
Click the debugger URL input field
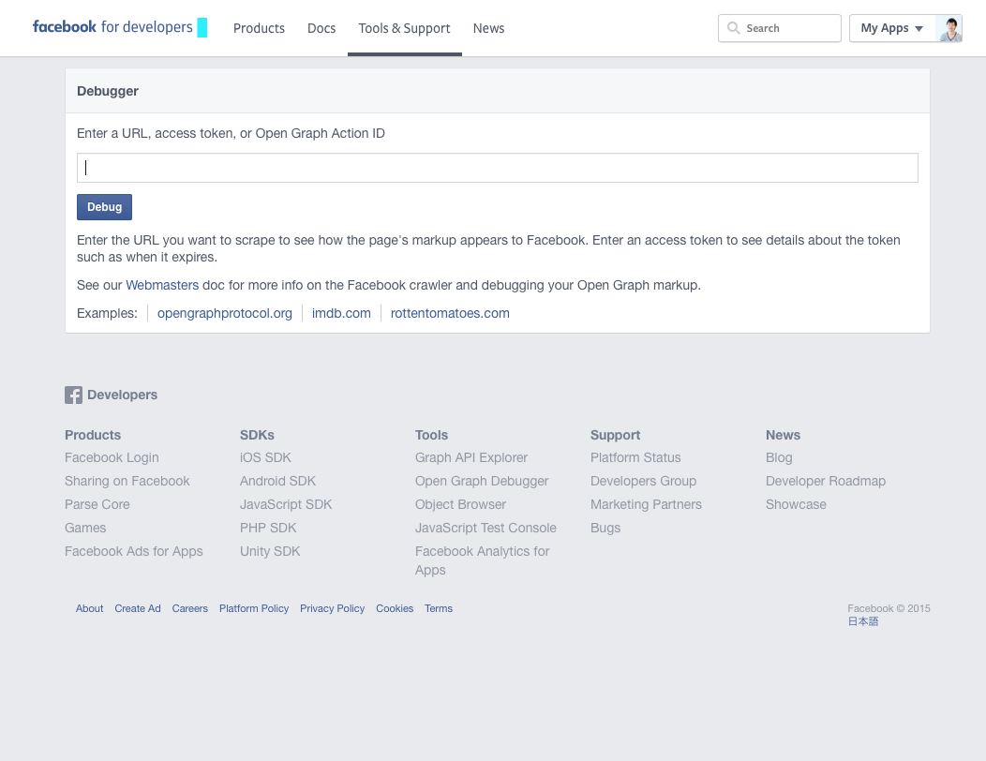coord(498,168)
